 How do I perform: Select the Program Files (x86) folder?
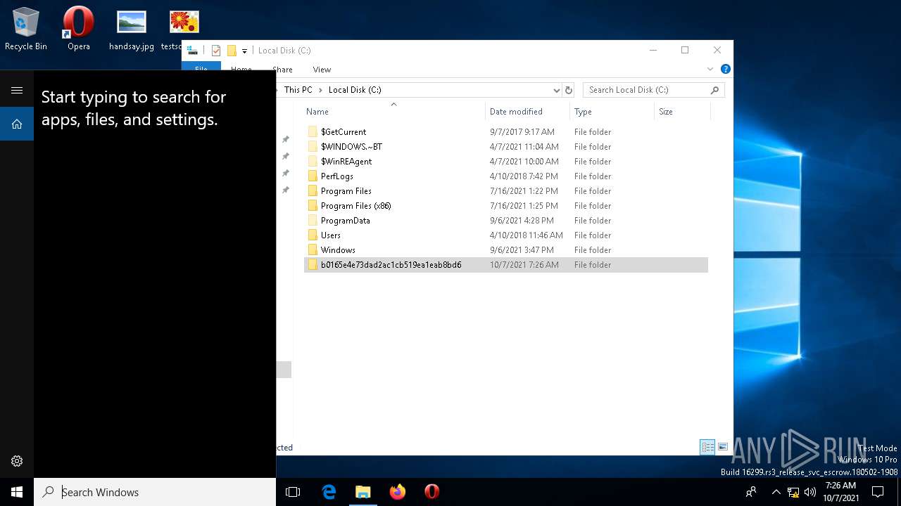[x=505, y=206]
